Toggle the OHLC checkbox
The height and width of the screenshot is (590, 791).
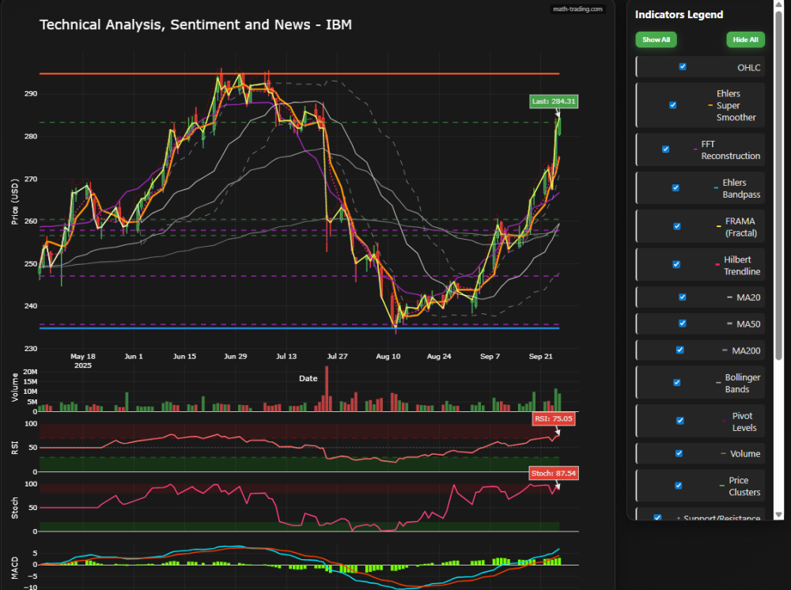coord(683,66)
